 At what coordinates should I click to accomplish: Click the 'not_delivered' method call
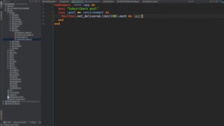(x=89, y=16)
